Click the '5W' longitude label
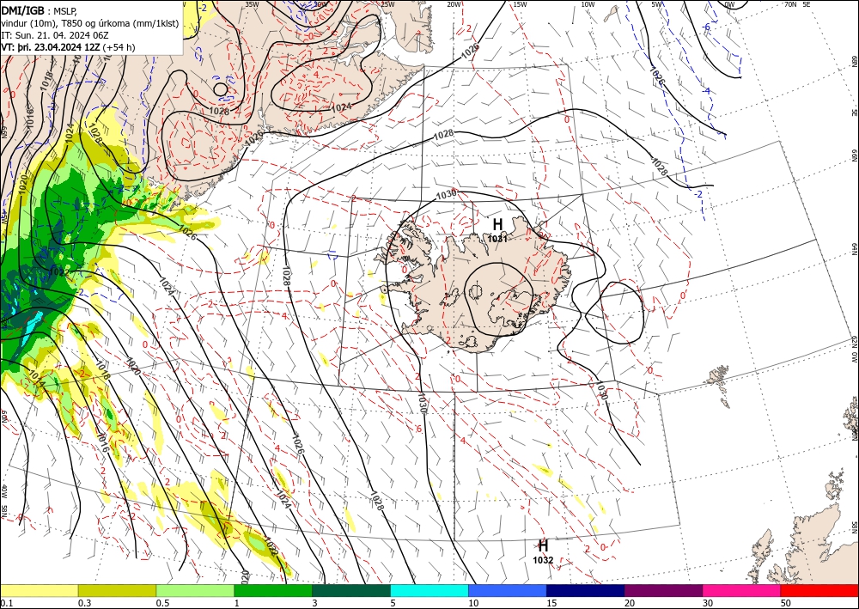 coord(657,3)
